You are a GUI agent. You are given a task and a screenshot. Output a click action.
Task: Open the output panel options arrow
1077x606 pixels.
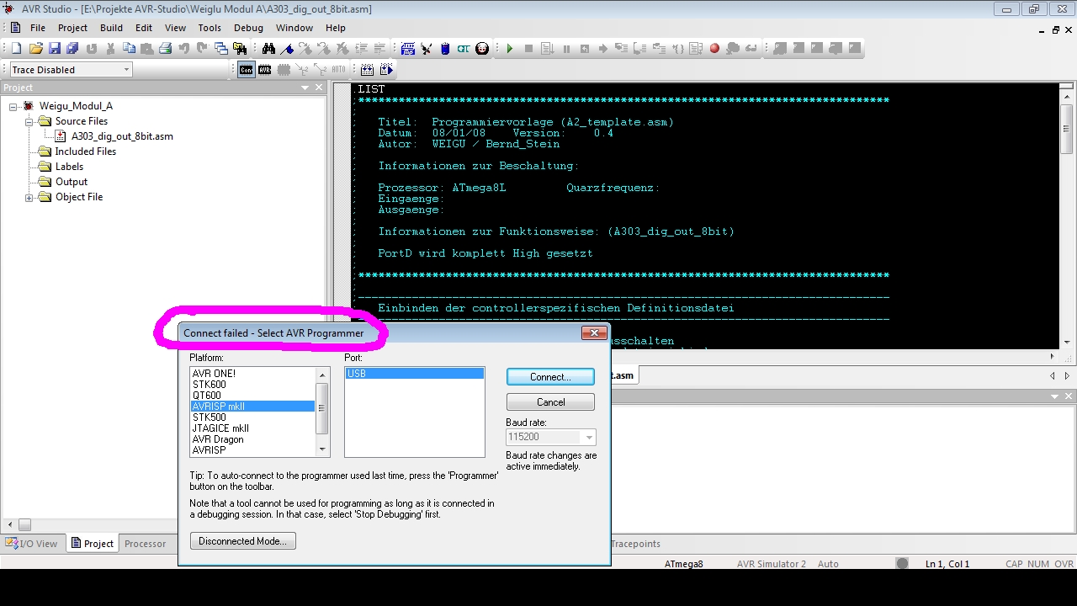click(x=1055, y=396)
